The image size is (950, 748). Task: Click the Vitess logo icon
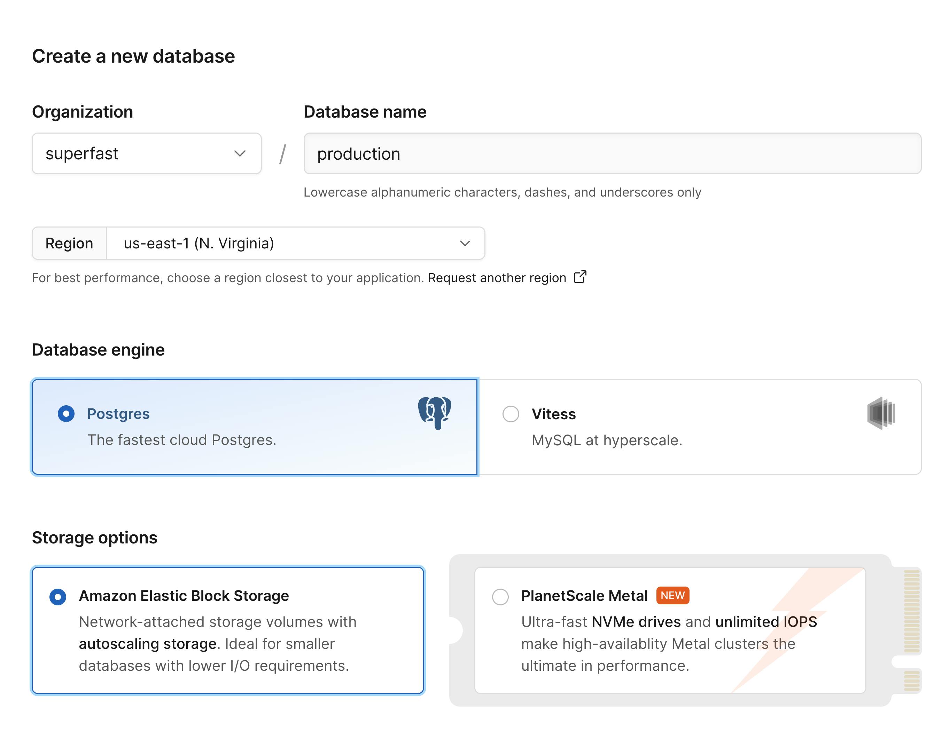(881, 413)
